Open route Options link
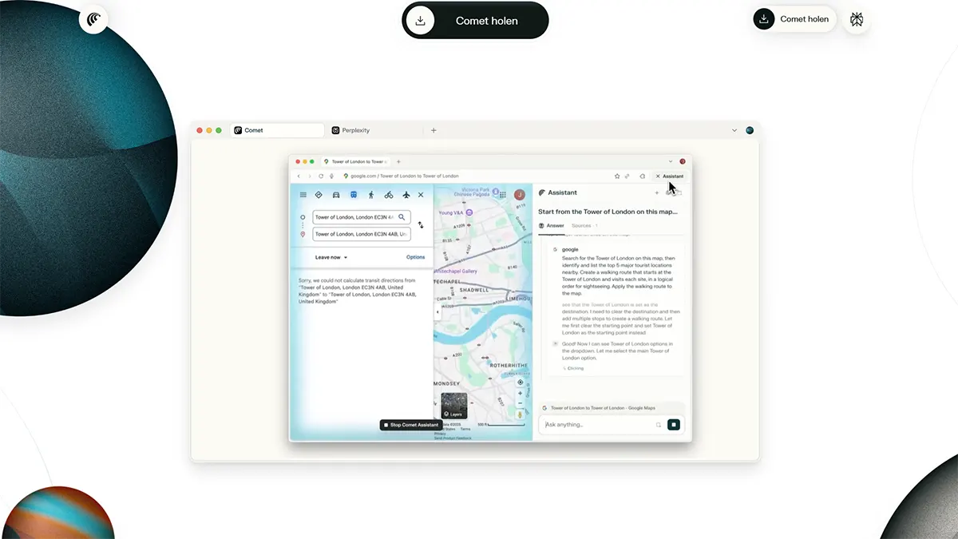958x539 pixels. [x=415, y=257]
